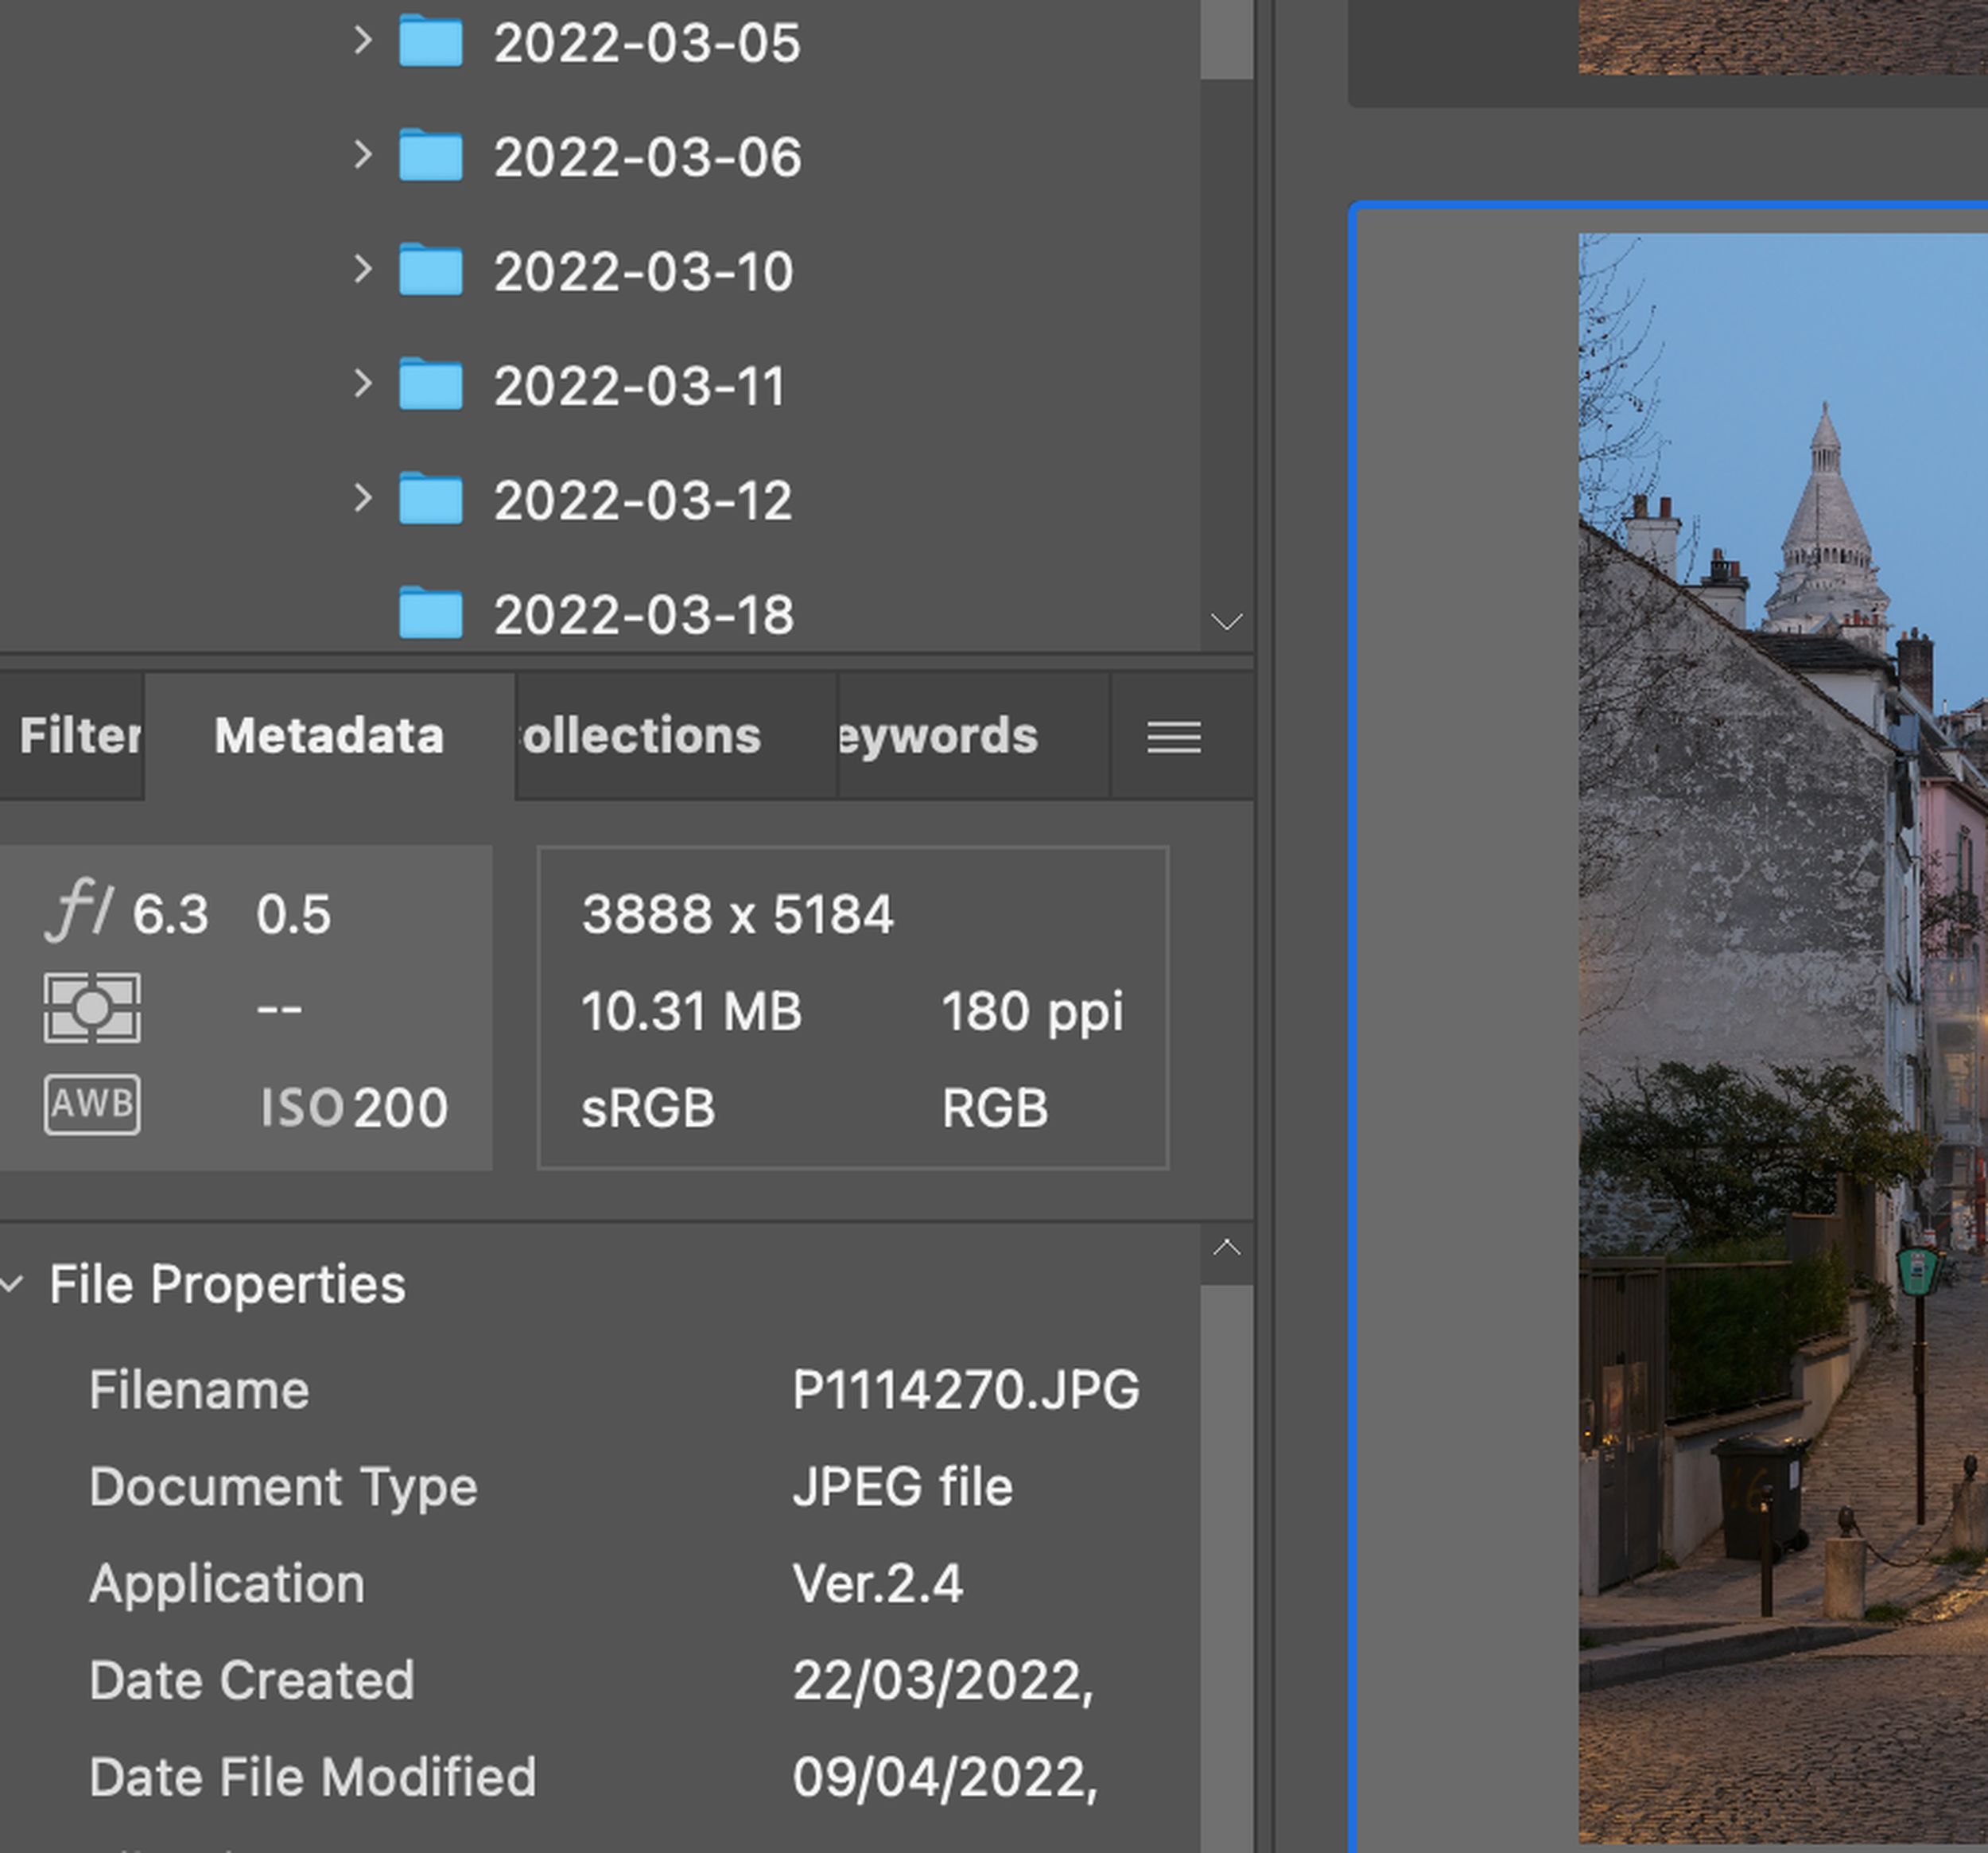The width and height of the screenshot is (1988, 1853).
Task: Expand the 2022-03-05 folder
Action: [362, 41]
